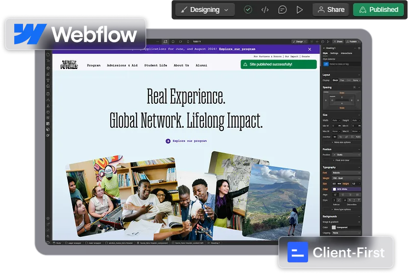This screenshot has height=274, width=408.
Task: Open the Font Roboto dropdown
Action: pyautogui.click(x=347, y=173)
